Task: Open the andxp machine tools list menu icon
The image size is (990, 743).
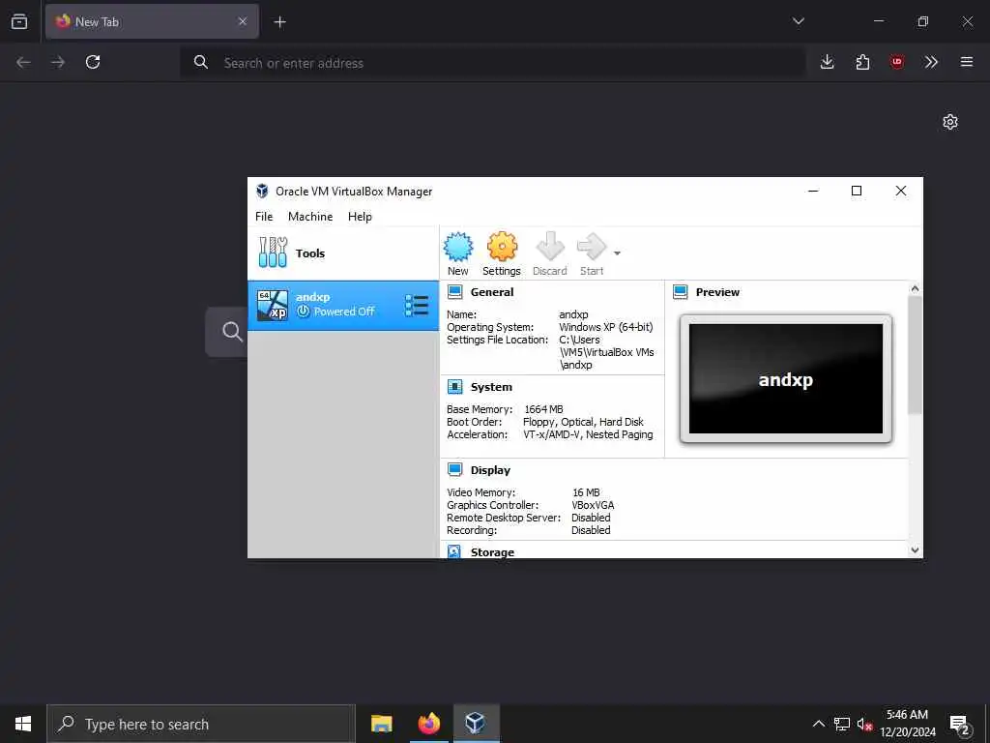Action: [417, 306]
